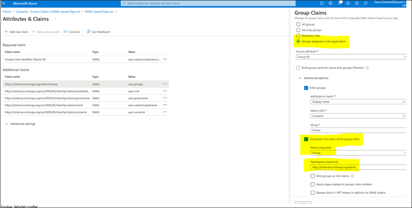Viewport: 412px width, 208px height.
Task: Open ellipsis menu for user.groups claim row
Action: tap(165, 84)
